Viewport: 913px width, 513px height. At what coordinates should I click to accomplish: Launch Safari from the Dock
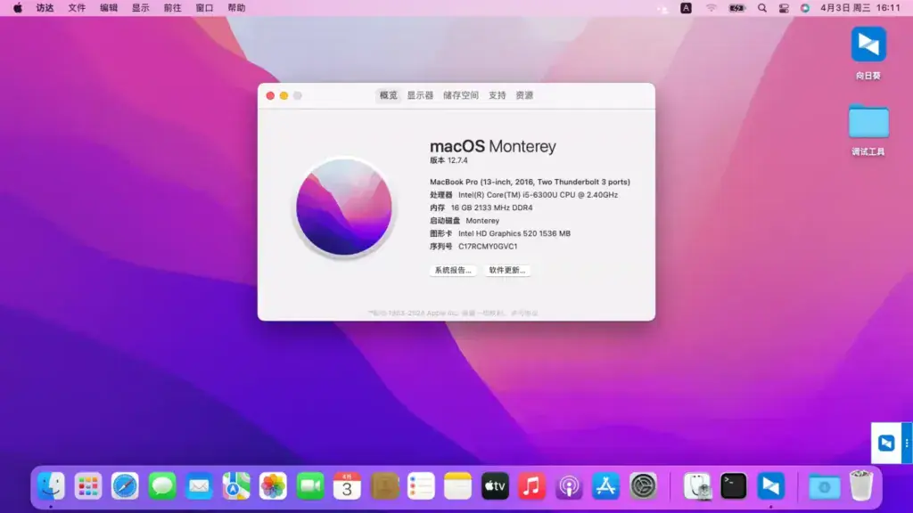[125, 485]
